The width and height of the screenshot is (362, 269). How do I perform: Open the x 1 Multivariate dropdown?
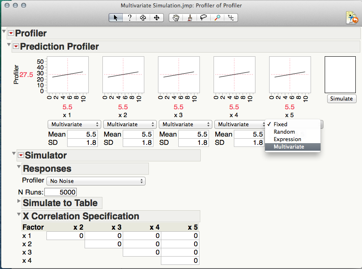click(75, 124)
